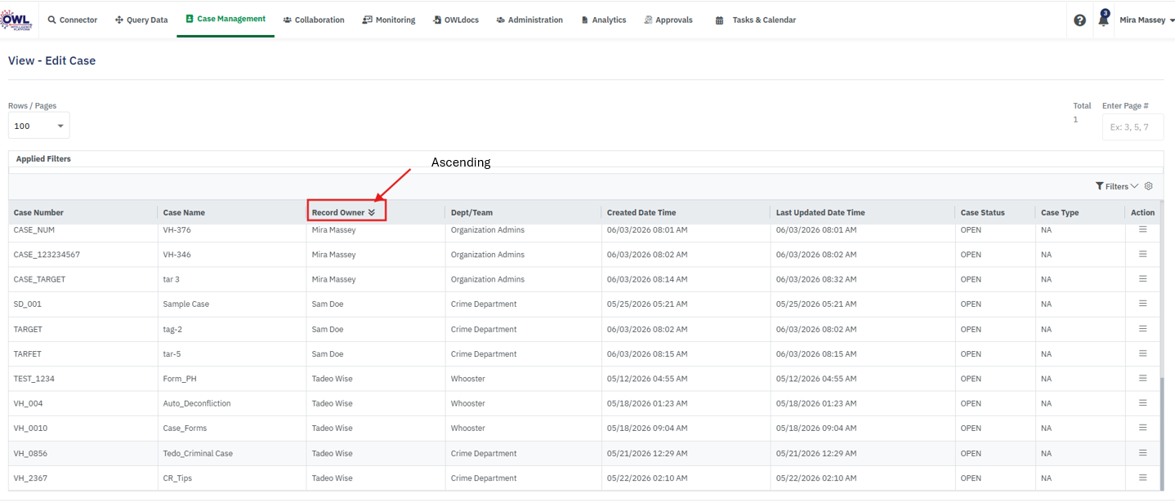1175x502 pixels.
Task: Open action menu for VH_004
Action: (1142, 403)
